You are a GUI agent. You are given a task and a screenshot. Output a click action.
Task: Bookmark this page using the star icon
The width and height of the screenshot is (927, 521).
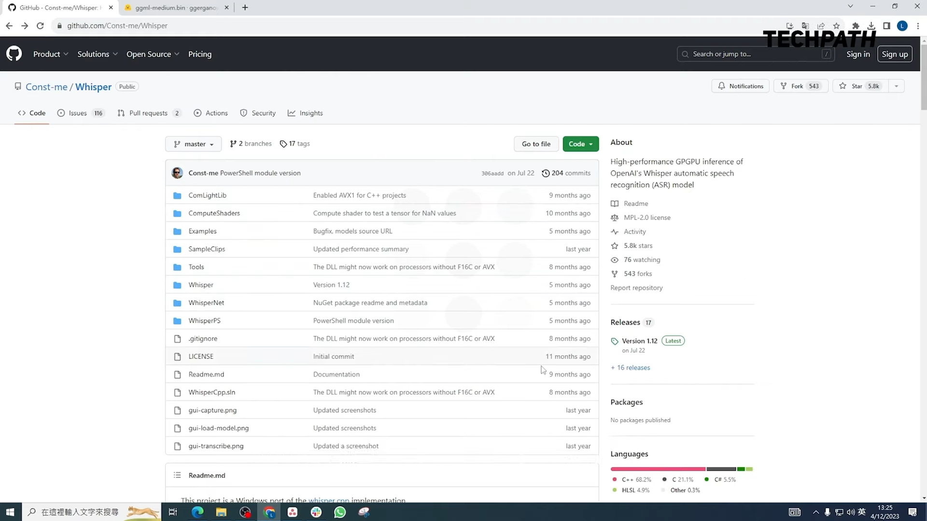[x=836, y=26]
